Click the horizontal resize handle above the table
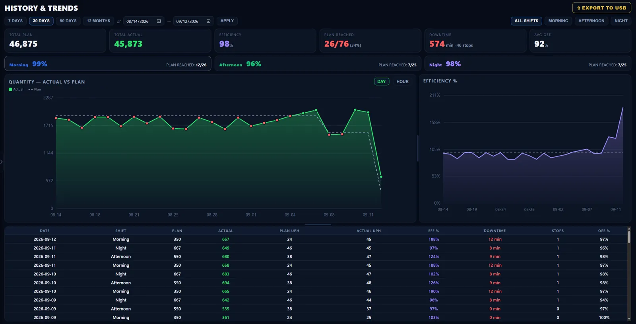Screen dimensions: 636x324 (x=318, y=224)
